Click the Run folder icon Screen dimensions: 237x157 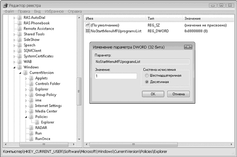click(x=31, y=133)
